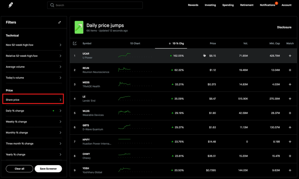This screenshot has height=179, width=299.
Task: Add LE to watchlist with plus icon
Action: (290, 99)
